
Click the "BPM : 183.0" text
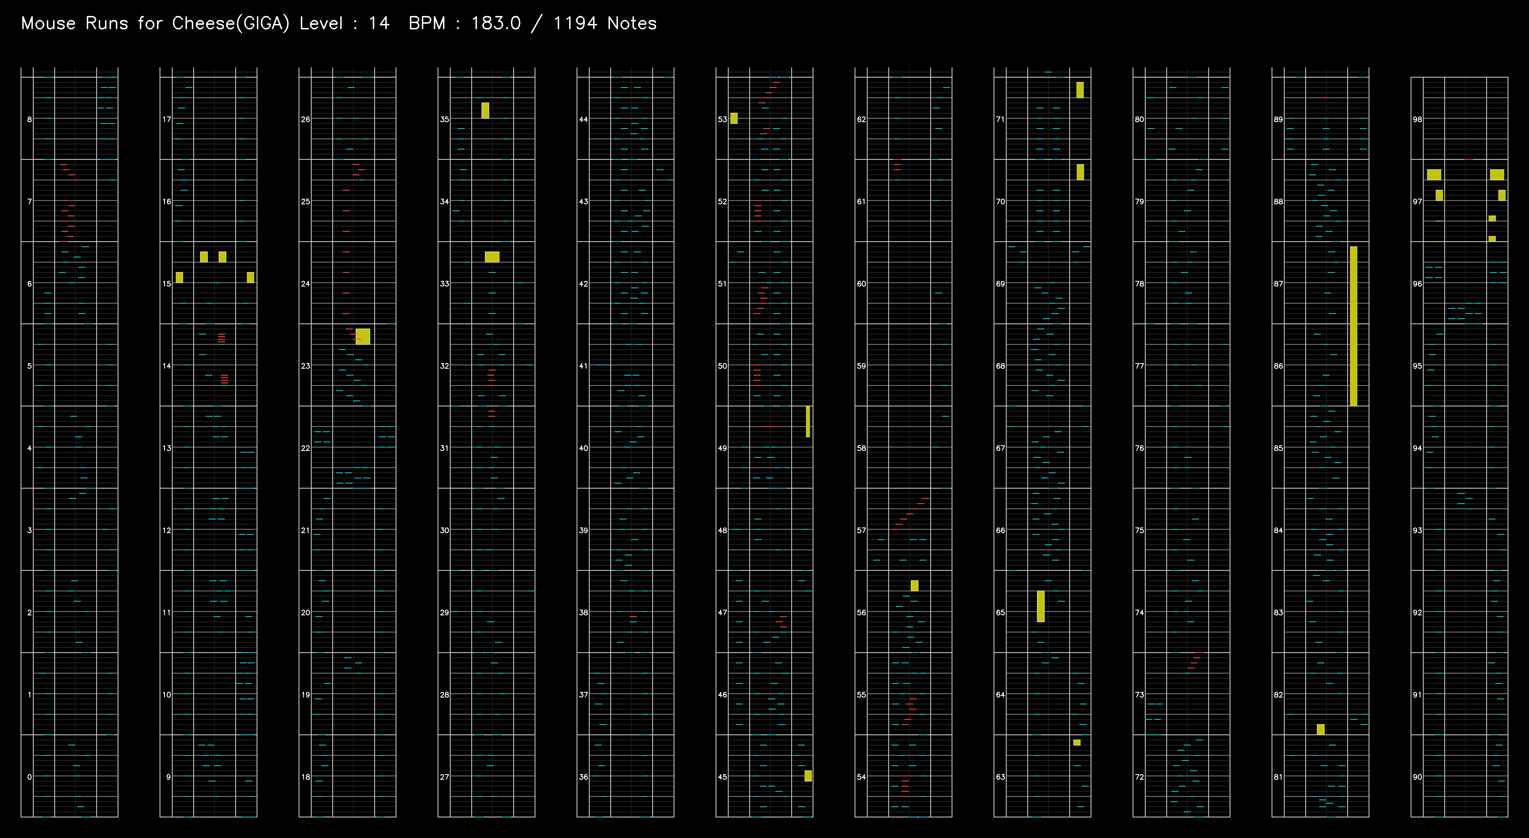tap(465, 24)
